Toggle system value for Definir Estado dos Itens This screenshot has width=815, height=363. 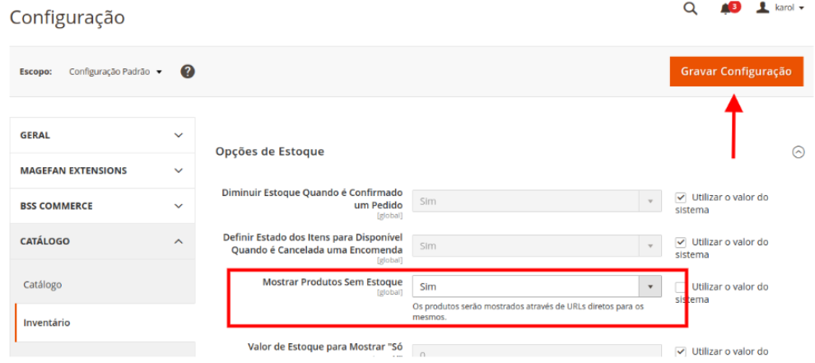pos(680,242)
